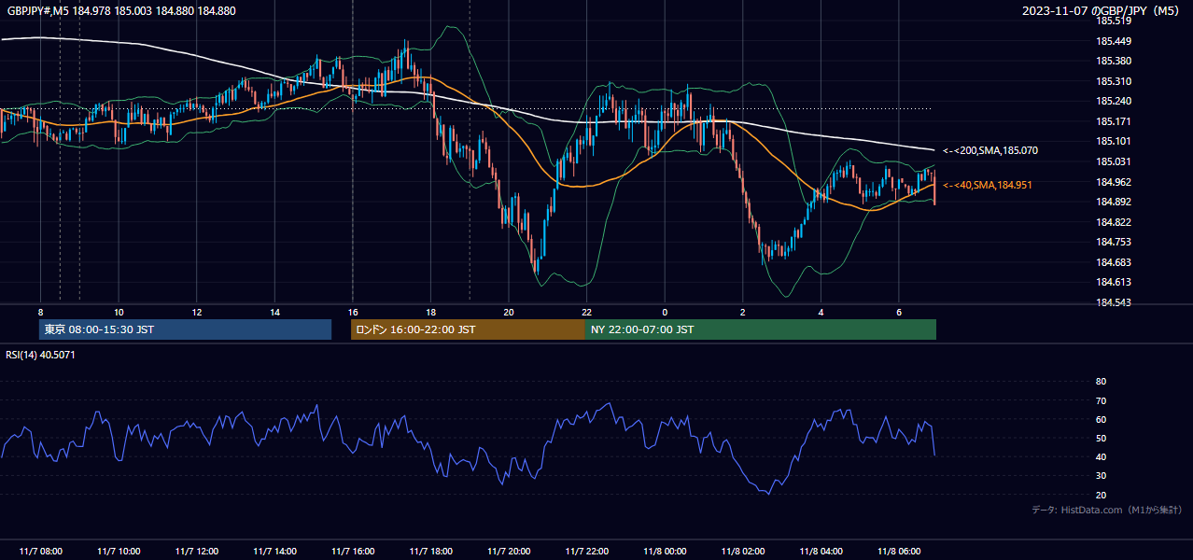Click the RSI(14) 40.5071 indicator label
1193x560 pixels.
tap(41, 355)
